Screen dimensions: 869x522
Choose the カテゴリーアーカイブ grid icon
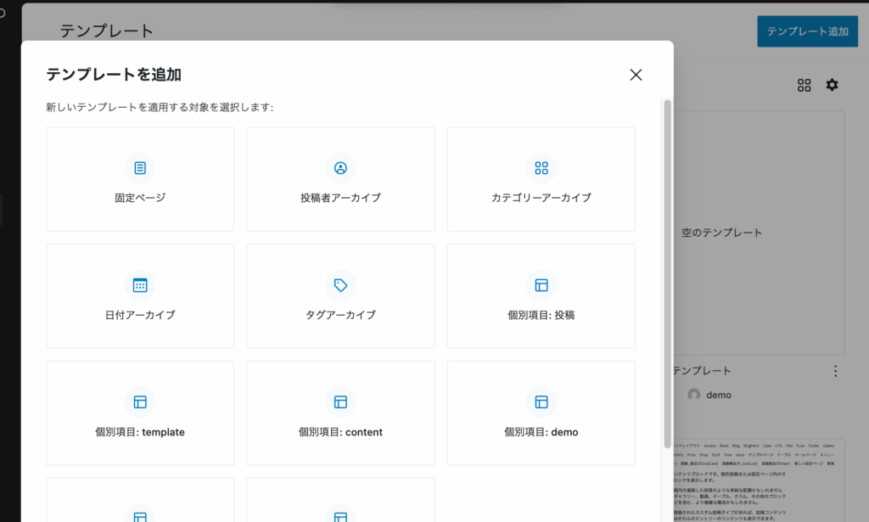541,168
